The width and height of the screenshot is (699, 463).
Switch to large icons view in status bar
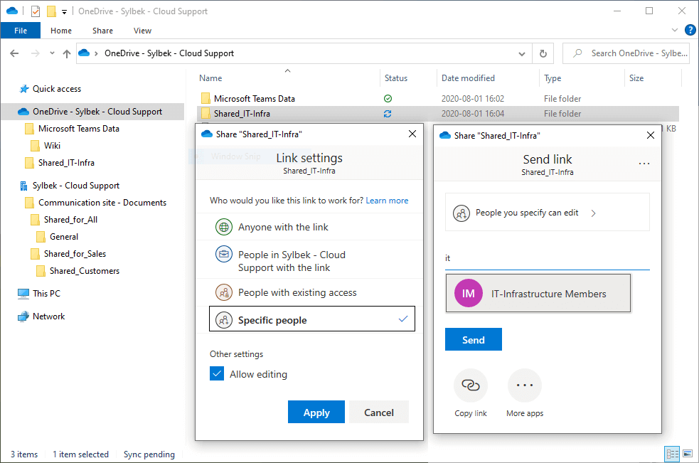(688, 454)
